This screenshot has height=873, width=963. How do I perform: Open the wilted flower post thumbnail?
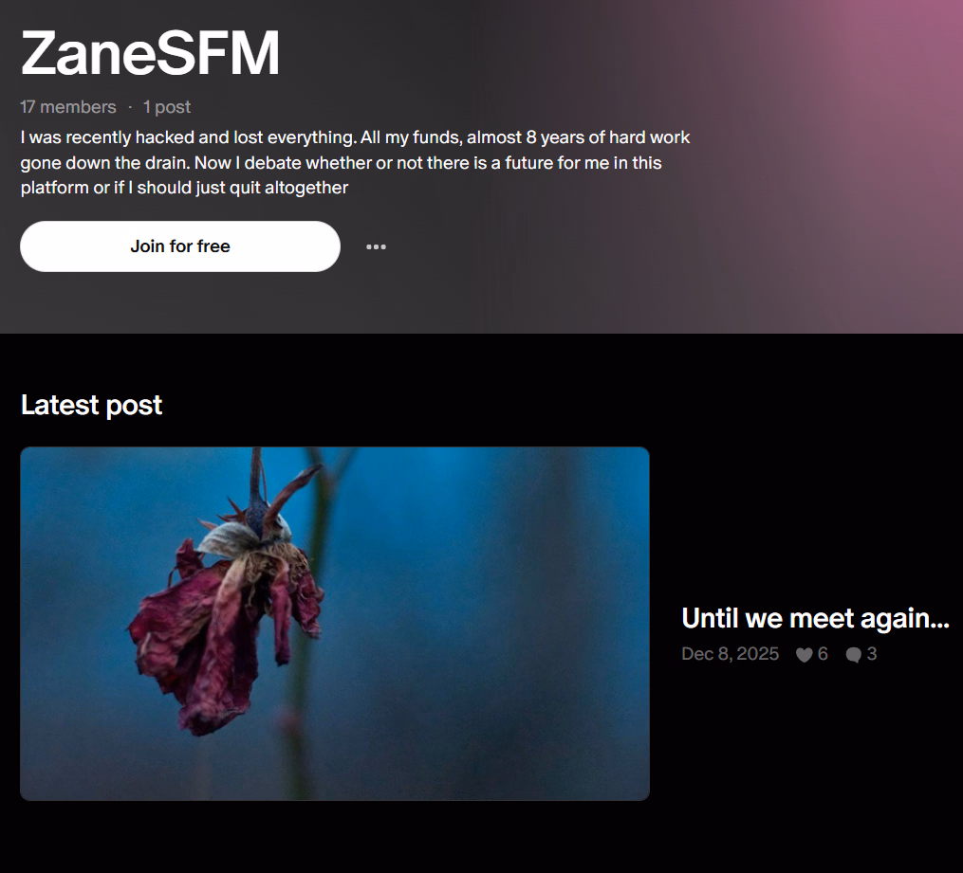click(x=335, y=624)
